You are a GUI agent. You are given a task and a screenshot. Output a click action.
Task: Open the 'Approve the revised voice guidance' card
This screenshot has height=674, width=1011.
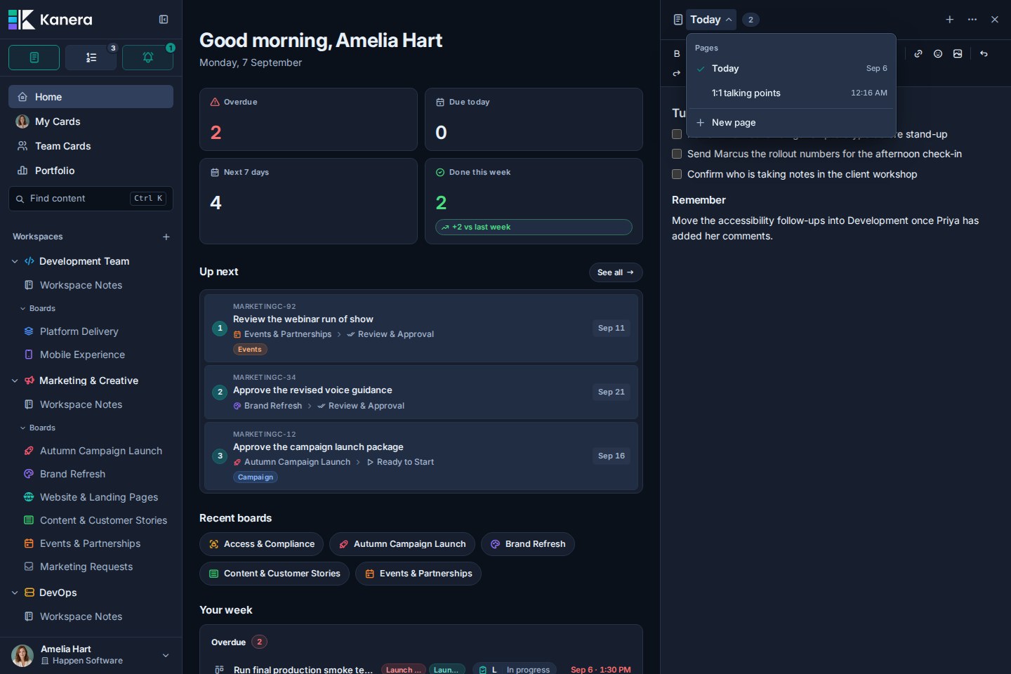click(421, 392)
